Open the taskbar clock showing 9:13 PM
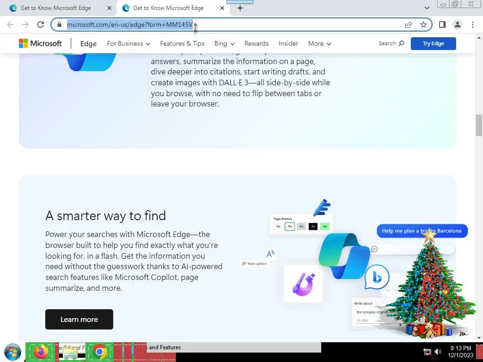Screen dimensions: 483x362 pos(460,352)
